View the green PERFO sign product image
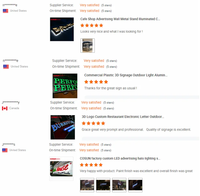The width and height of the screenshot is (200, 196). tap(65, 86)
